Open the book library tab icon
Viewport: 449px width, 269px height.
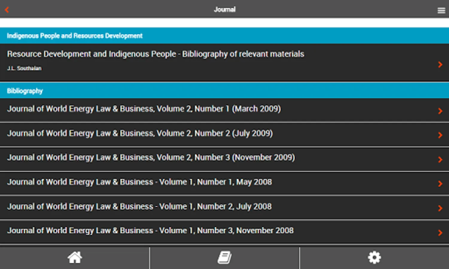(x=224, y=258)
